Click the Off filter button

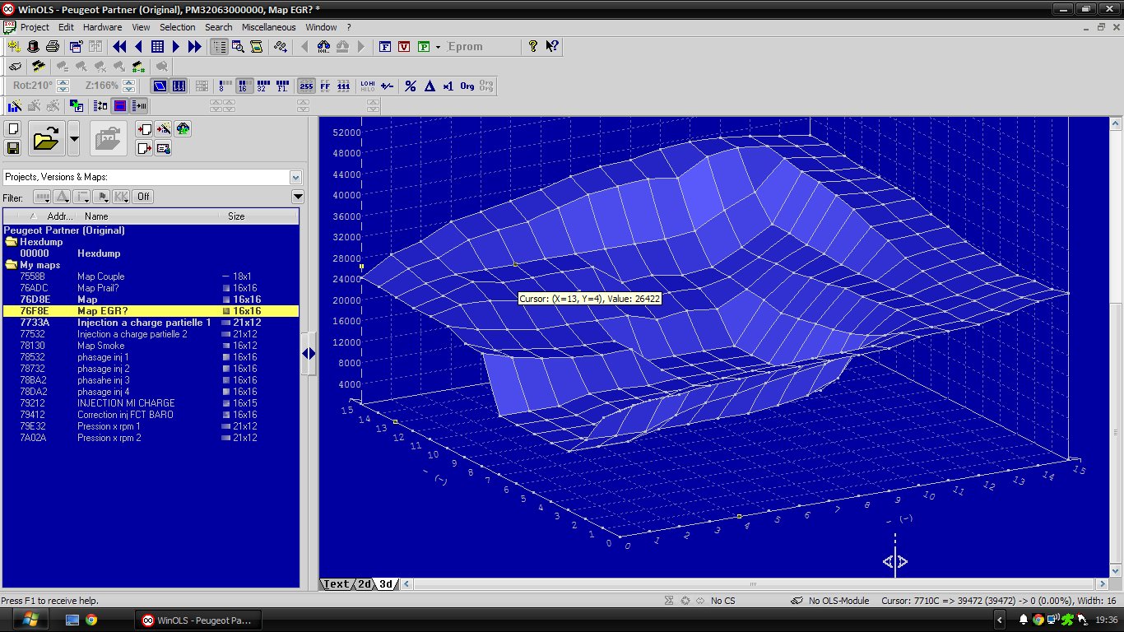(x=143, y=197)
